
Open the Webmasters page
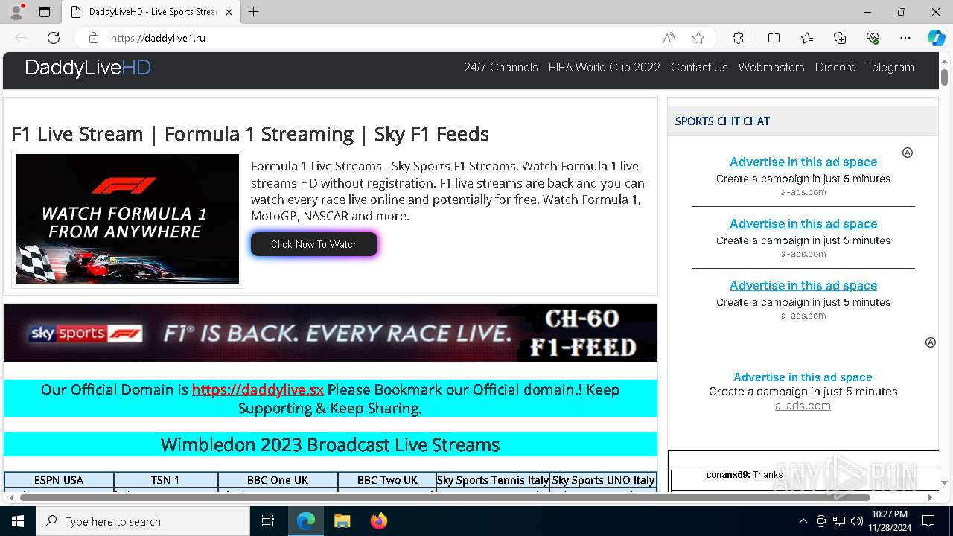coord(771,67)
